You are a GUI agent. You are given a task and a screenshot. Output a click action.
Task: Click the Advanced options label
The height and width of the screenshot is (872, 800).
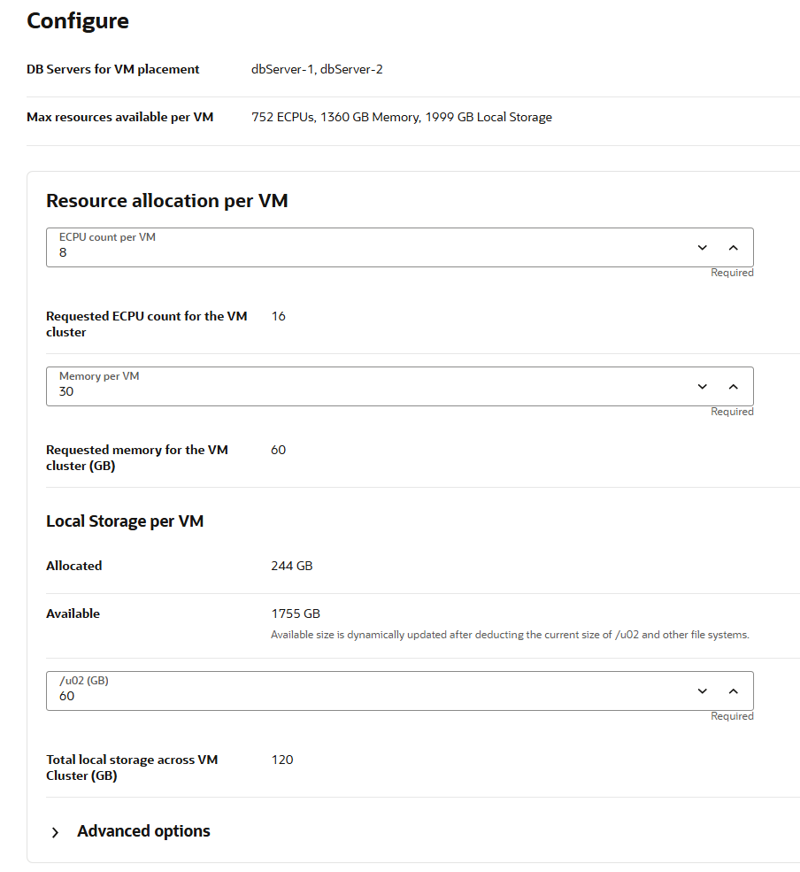point(143,831)
